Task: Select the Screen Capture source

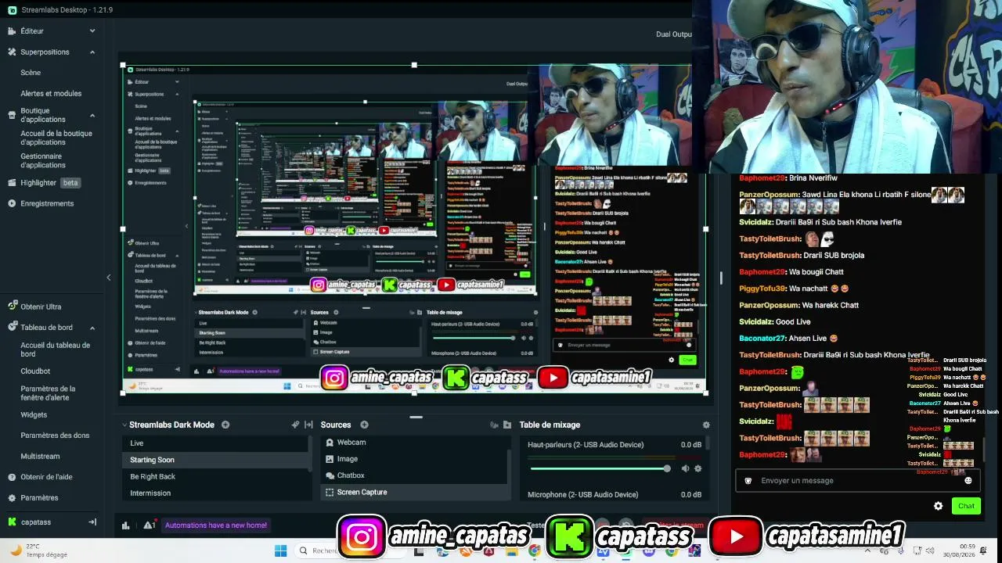Action: click(416, 492)
